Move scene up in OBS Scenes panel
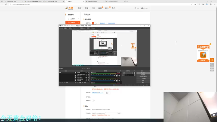 [x=65, y=83]
